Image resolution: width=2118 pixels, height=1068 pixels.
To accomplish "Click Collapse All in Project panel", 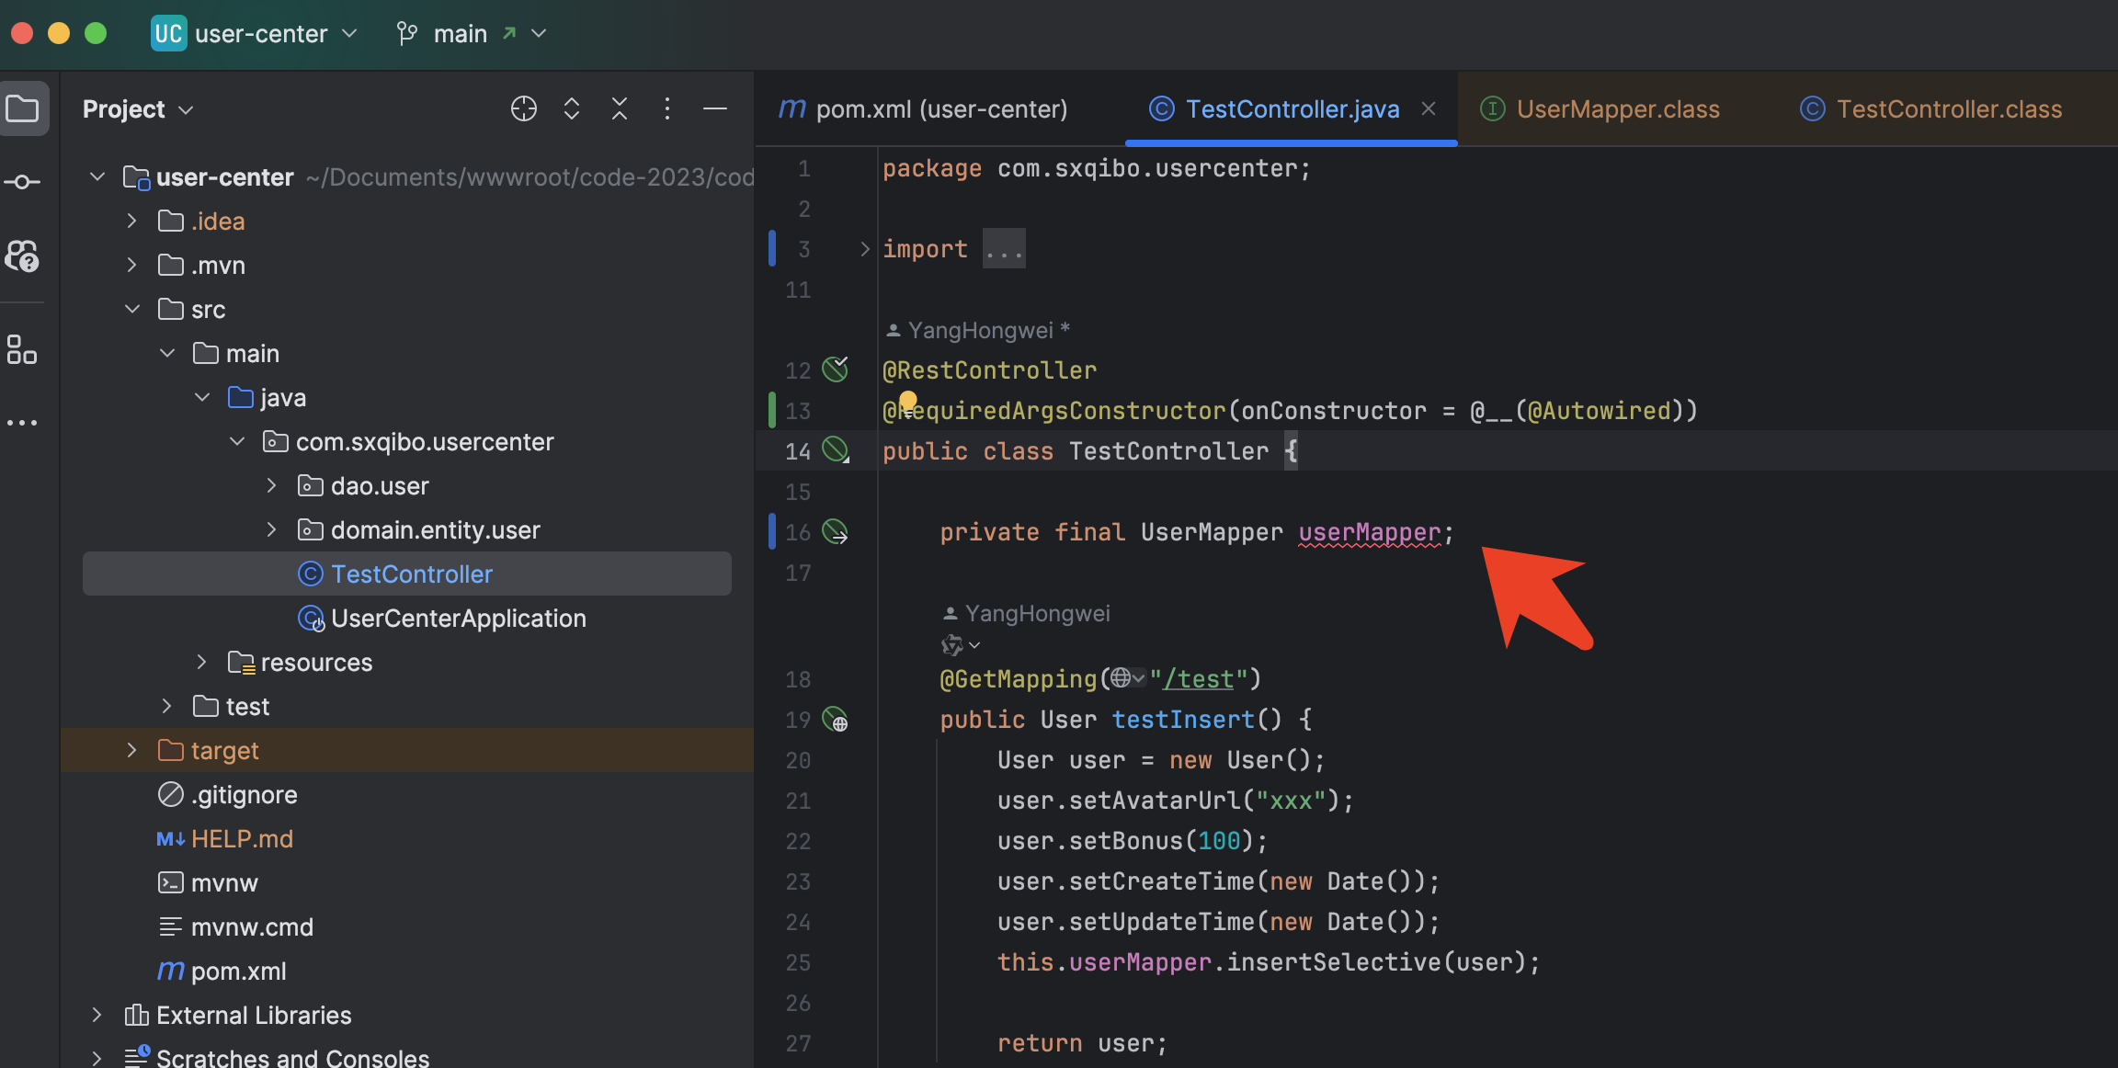I will point(620,108).
